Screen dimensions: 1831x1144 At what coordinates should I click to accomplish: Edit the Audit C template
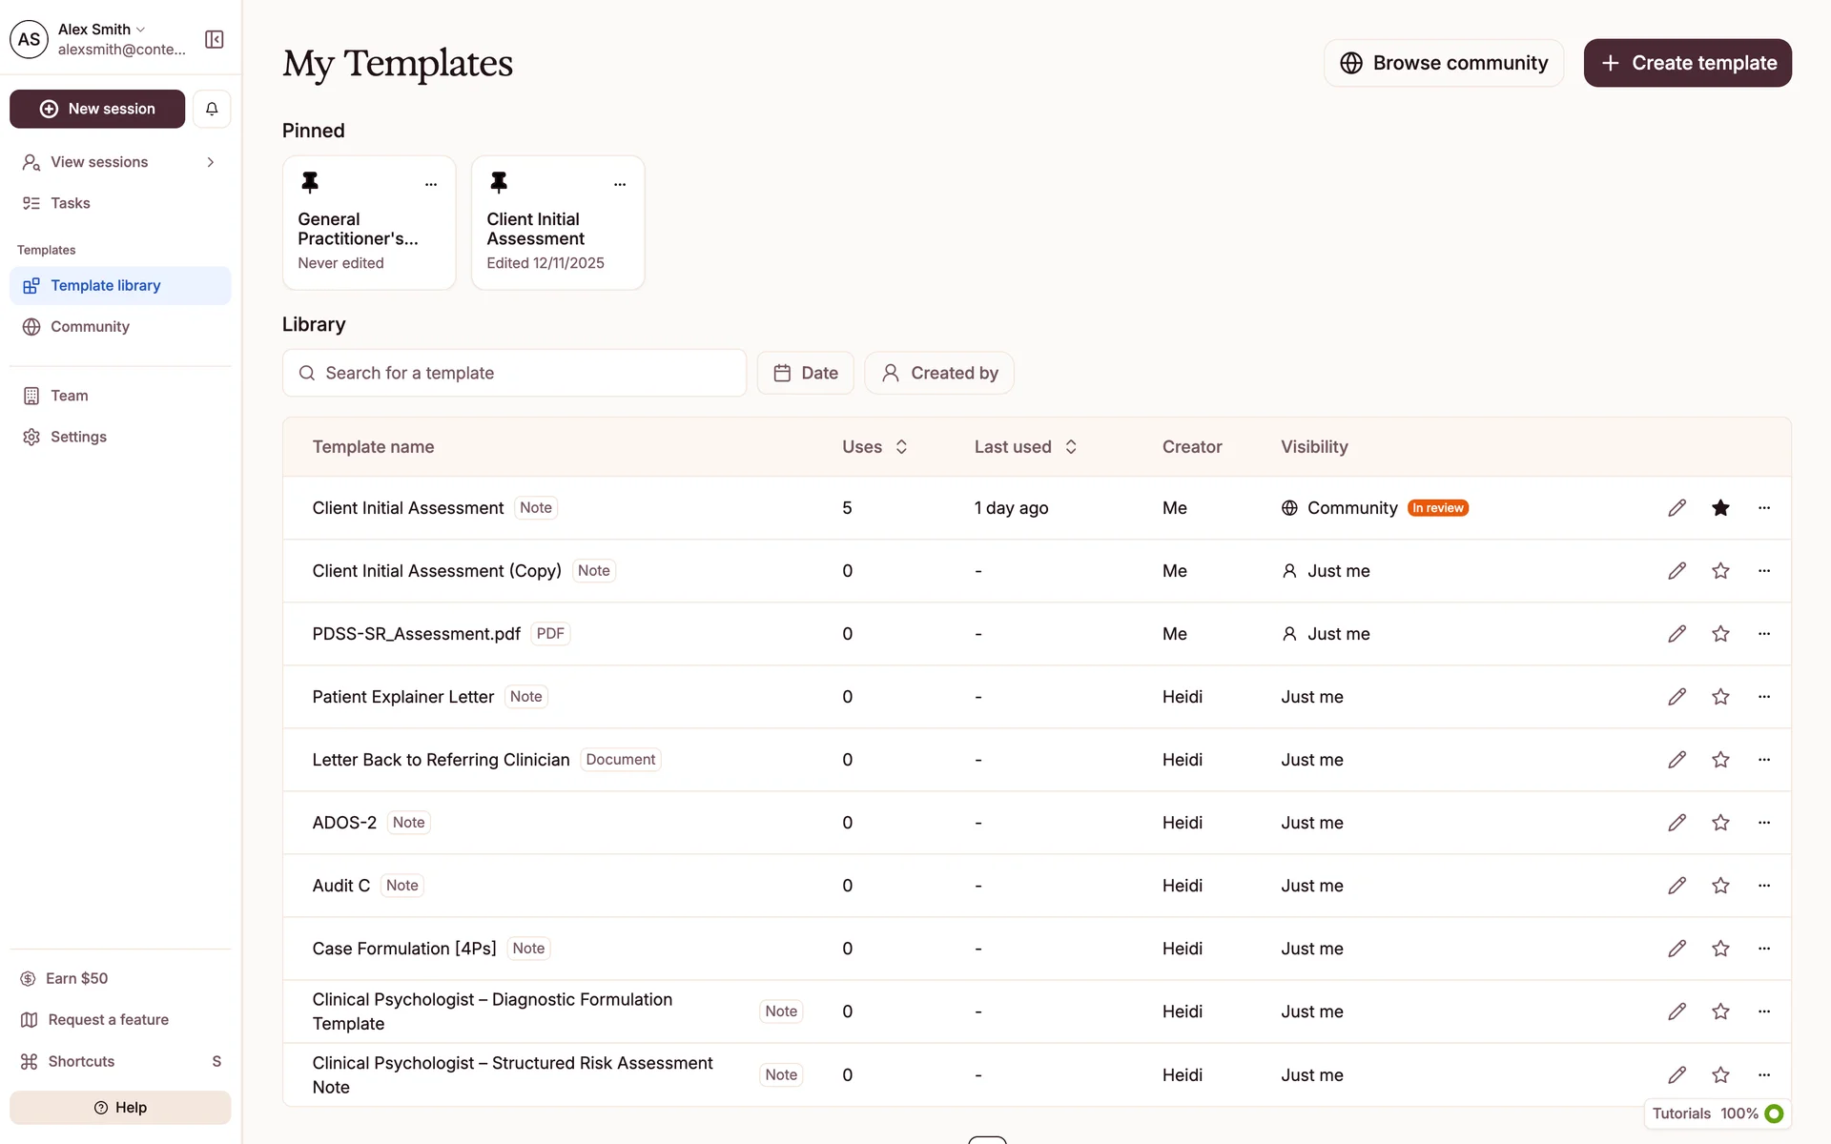point(1677,886)
